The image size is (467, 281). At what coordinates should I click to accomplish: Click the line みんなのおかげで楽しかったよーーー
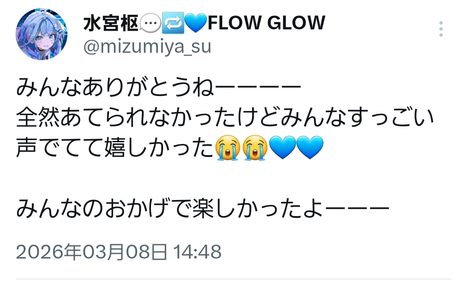[x=202, y=209]
